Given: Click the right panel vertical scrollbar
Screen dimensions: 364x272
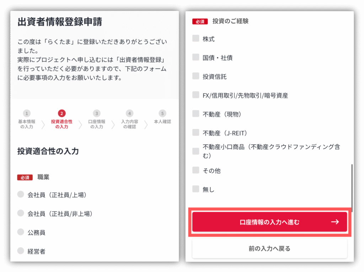Looking at the screenshot, I should (x=352, y=188).
